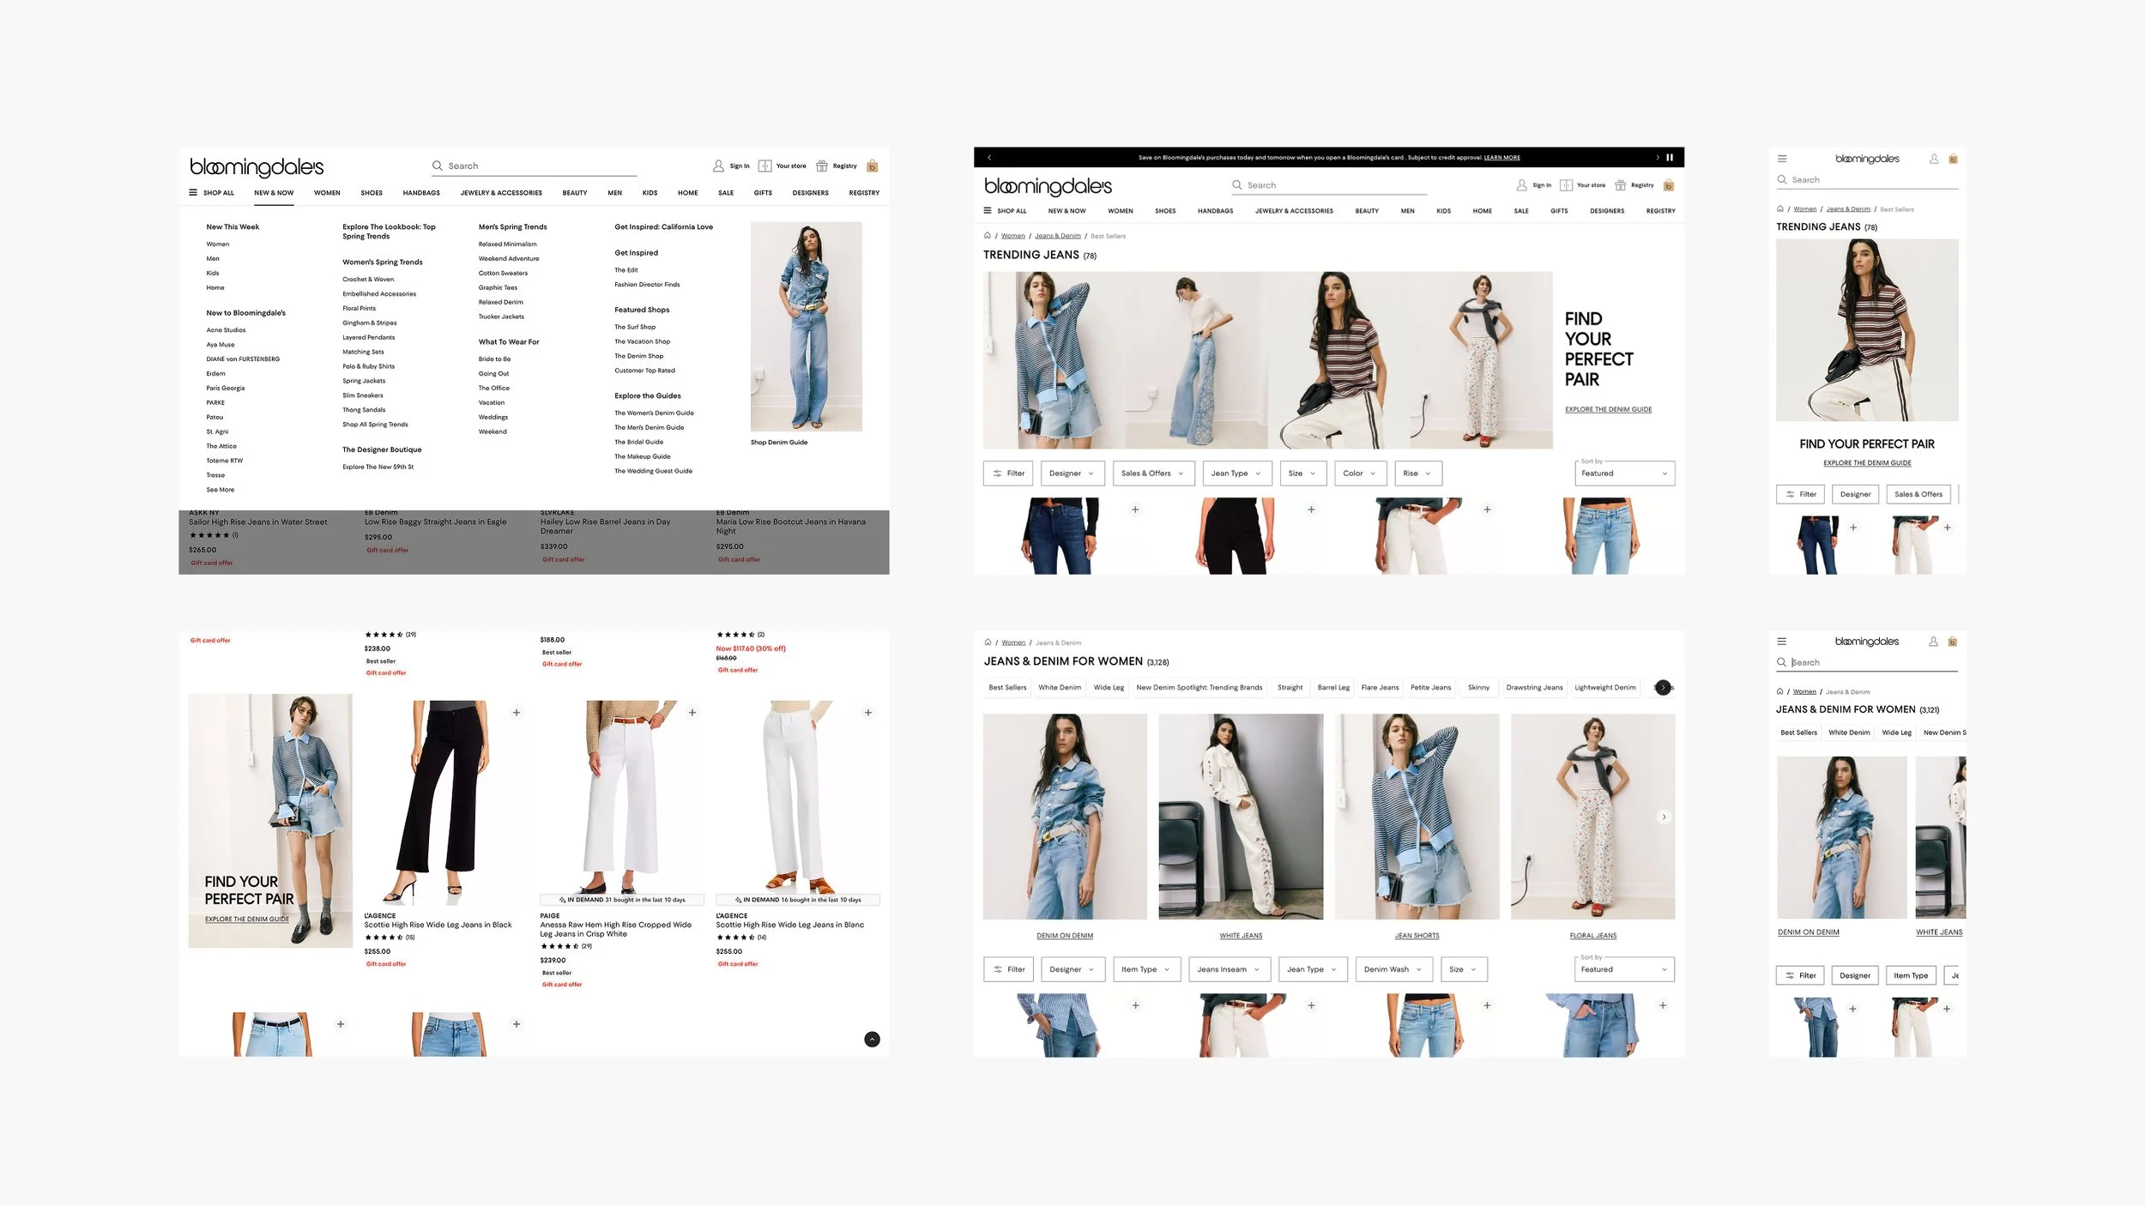The image size is (2145, 1206).
Task: Click Your store icon in the mega menu page header
Action: point(764,166)
